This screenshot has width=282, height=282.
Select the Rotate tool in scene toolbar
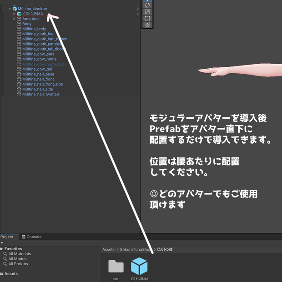click(147, 5)
